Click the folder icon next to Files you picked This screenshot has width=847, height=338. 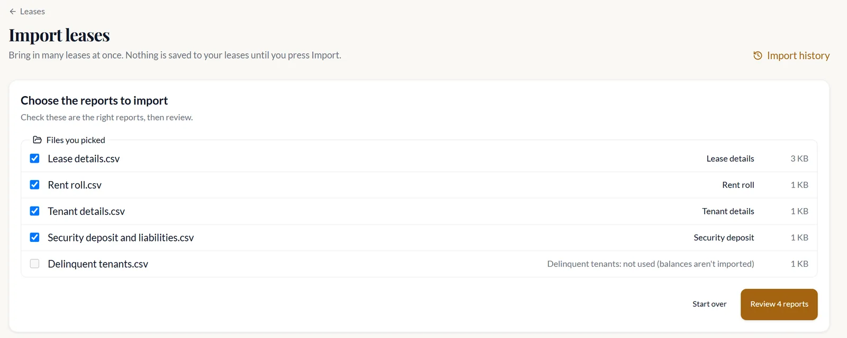[37, 140]
